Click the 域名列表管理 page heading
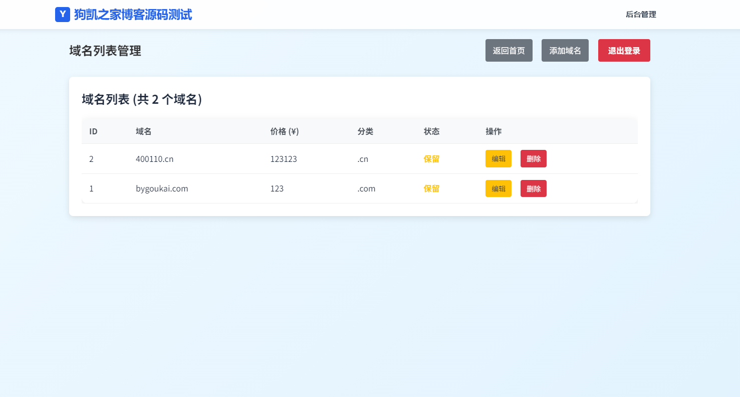 [105, 51]
